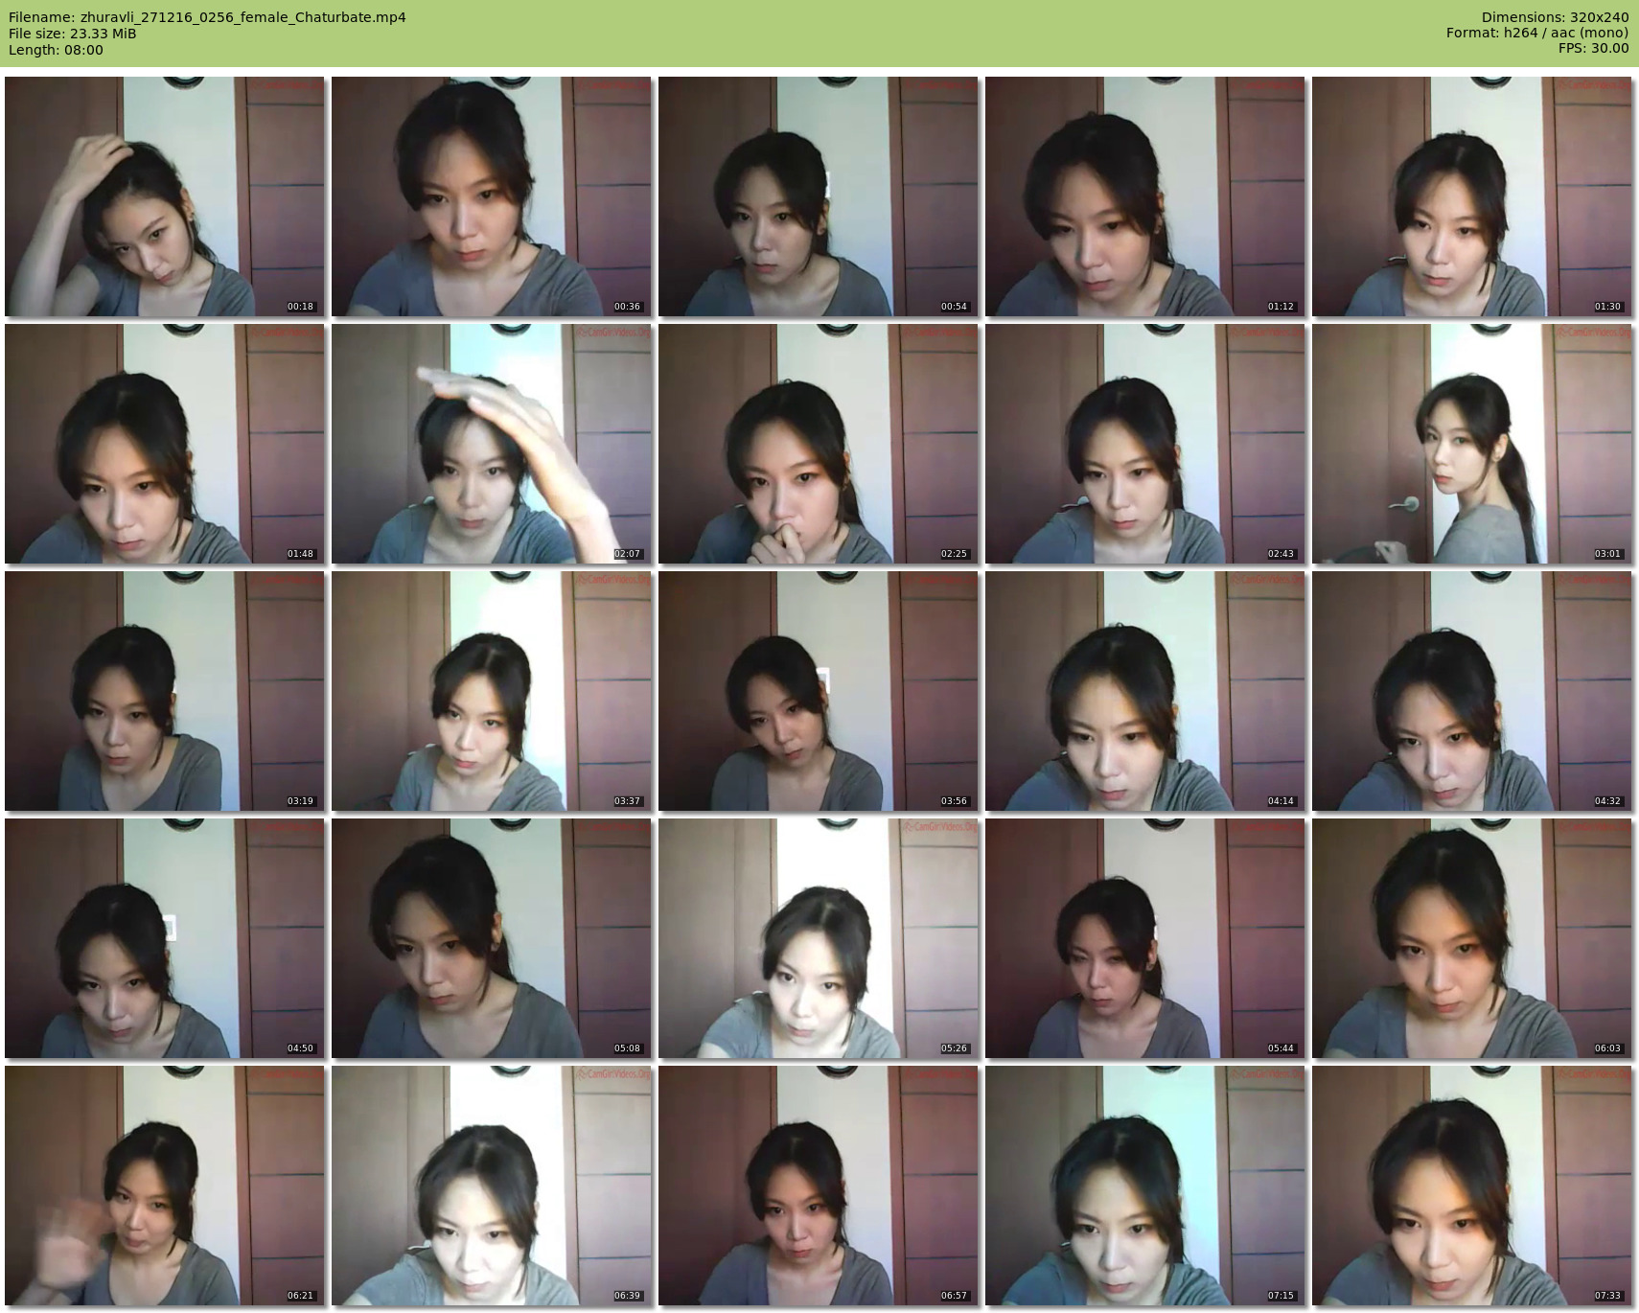Open the thumbnail stamped 02:07
This screenshot has width=1639, height=1313.
pyautogui.click(x=491, y=444)
